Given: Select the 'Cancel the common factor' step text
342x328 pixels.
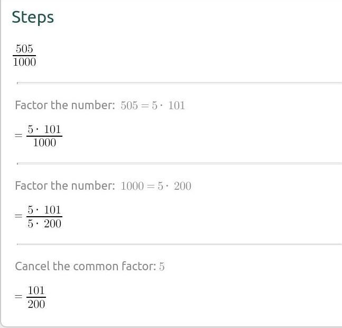Looking at the screenshot, I should pyautogui.click(x=85, y=266).
